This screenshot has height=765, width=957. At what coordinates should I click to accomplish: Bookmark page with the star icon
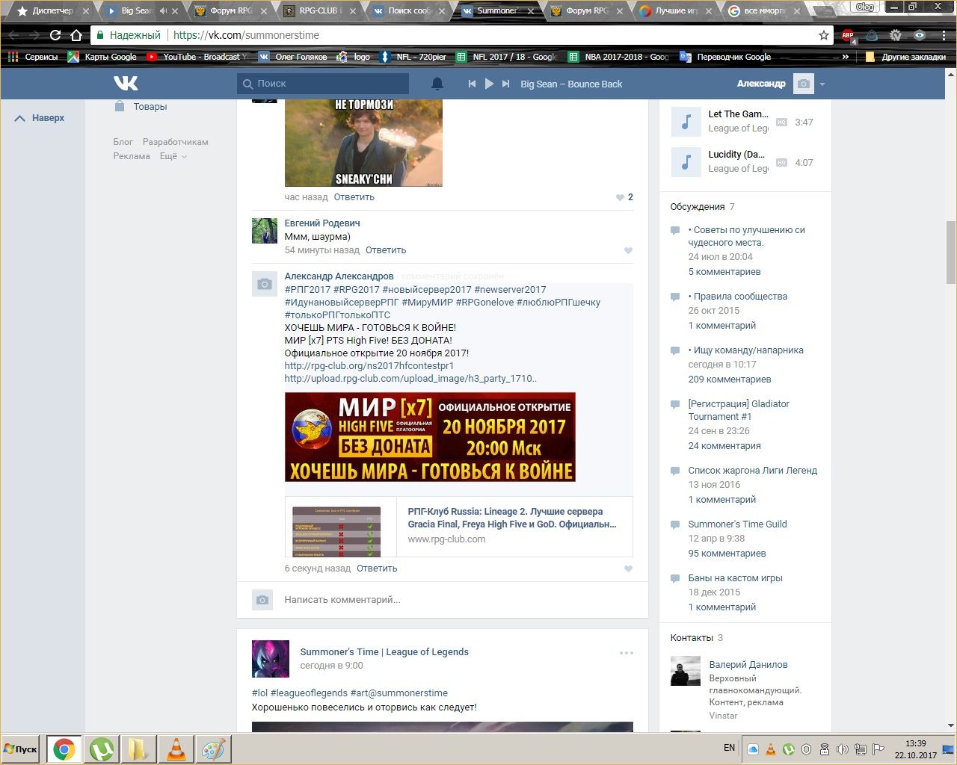point(823,35)
